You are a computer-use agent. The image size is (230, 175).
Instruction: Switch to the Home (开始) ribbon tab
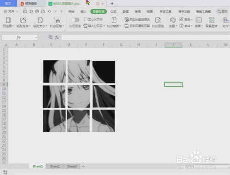(x=71, y=12)
